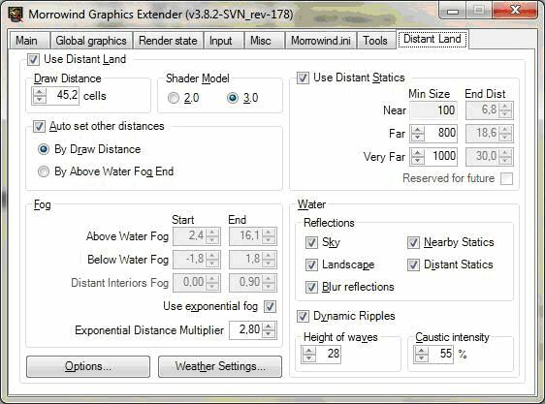Switch to the Tools tab
The height and width of the screenshot is (404, 545).
375,41
